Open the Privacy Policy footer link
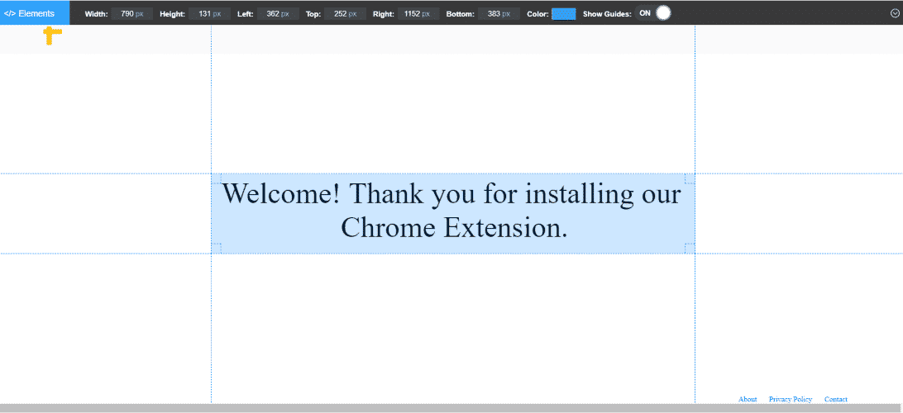 791,399
